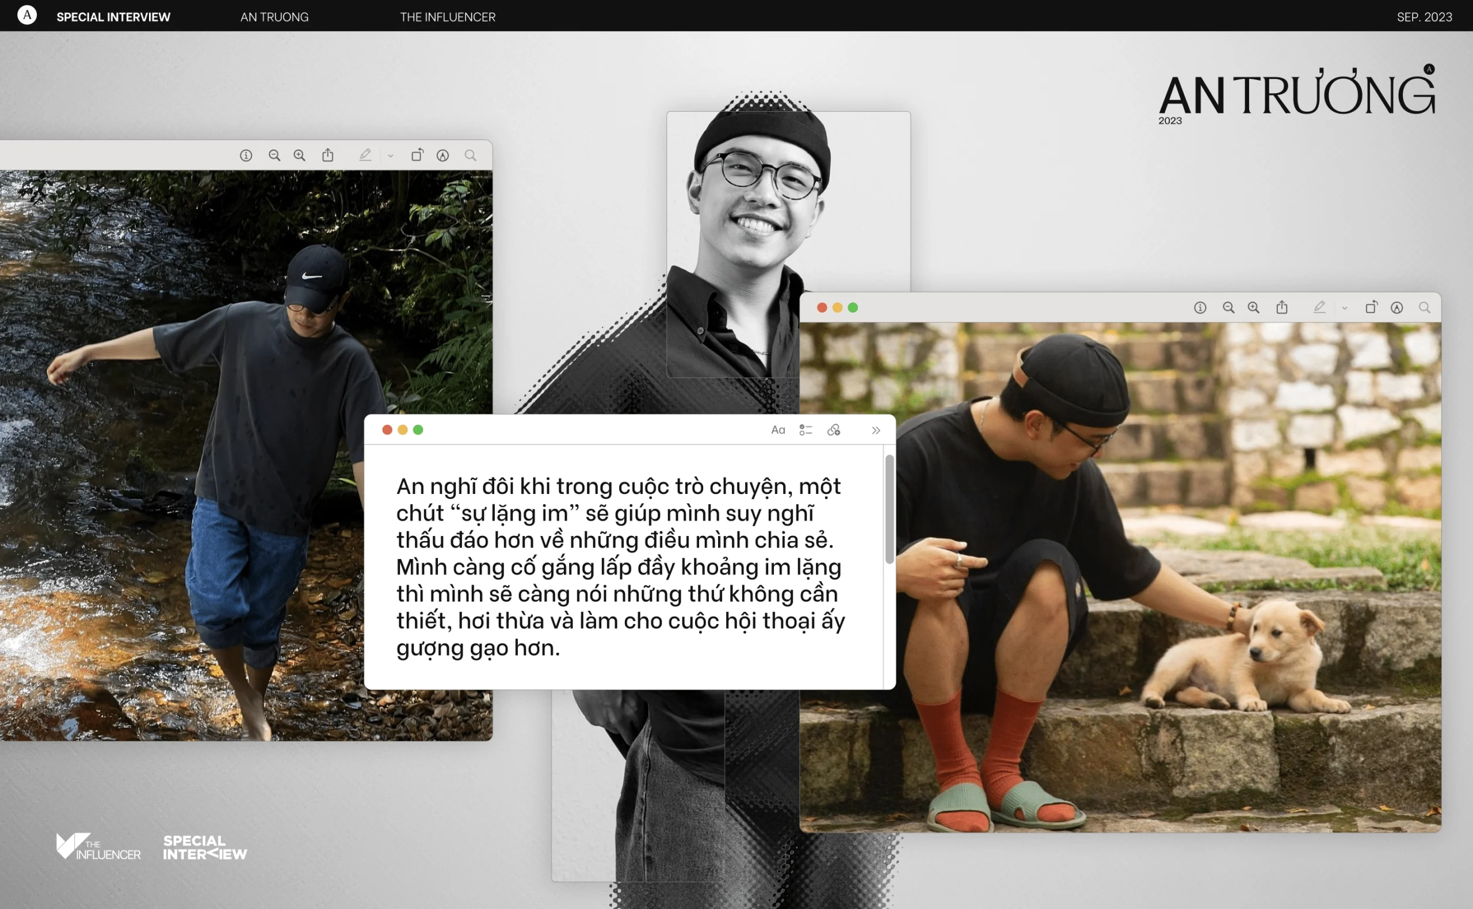Click the info icon in the puppy photo window
Image resolution: width=1473 pixels, height=909 pixels.
[x=1200, y=308]
